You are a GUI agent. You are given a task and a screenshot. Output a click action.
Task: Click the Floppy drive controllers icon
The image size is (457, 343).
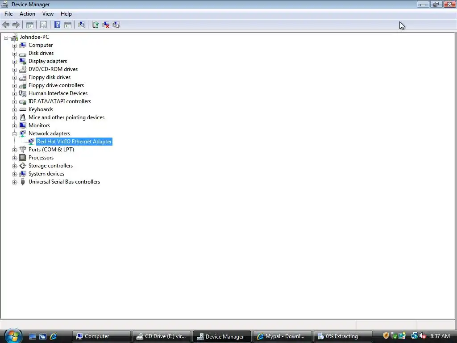coord(23,85)
